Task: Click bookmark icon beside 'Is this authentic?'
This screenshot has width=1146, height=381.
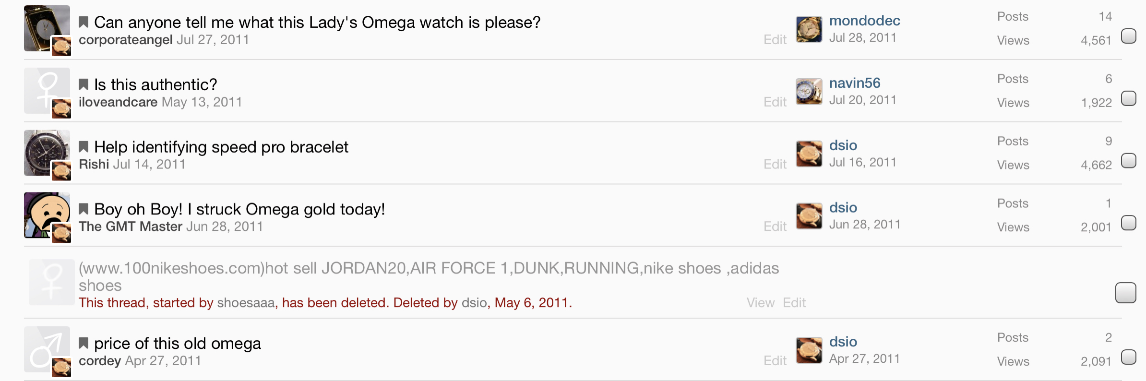Action: pyautogui.click(x=84, y=85)
